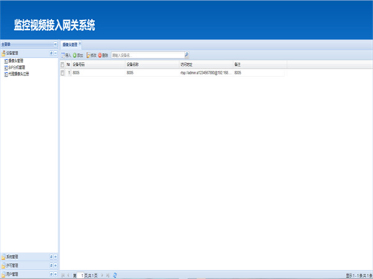Click the search magnifier icon
Screen dimensions: 373x279
(186, 55)
